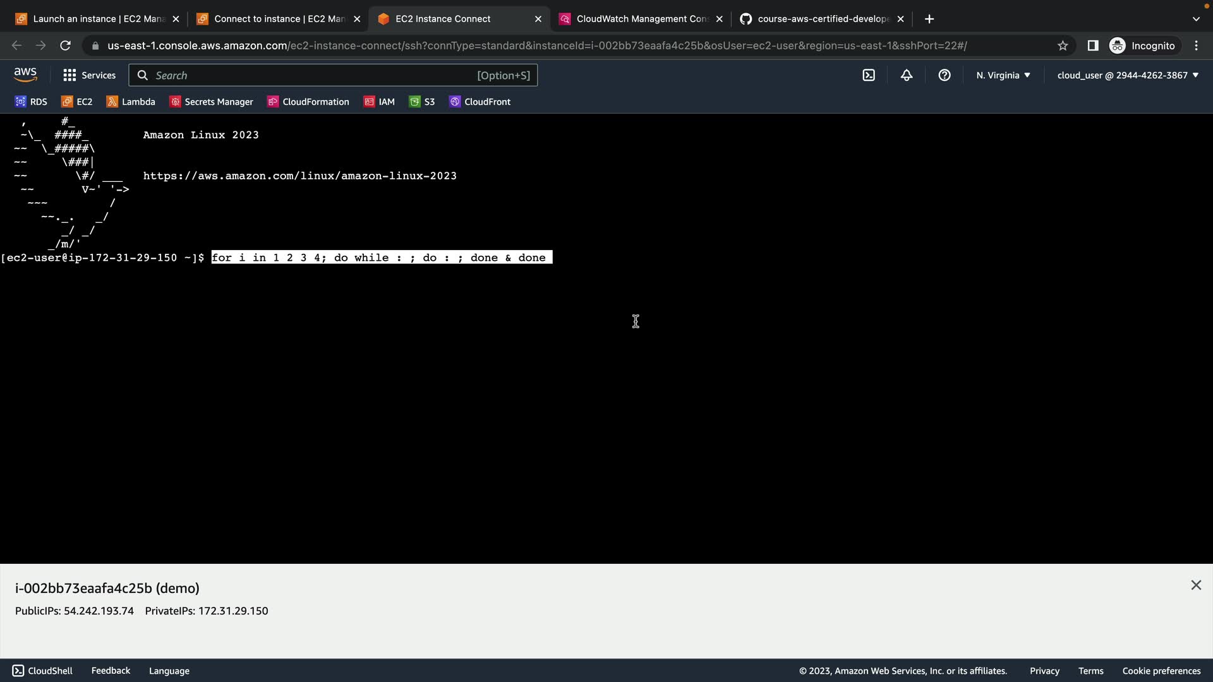The width and height of the screenshot is (1213, 682).
Task: Bookmark this page with the star icon
Action: (x=1063, y=45)
